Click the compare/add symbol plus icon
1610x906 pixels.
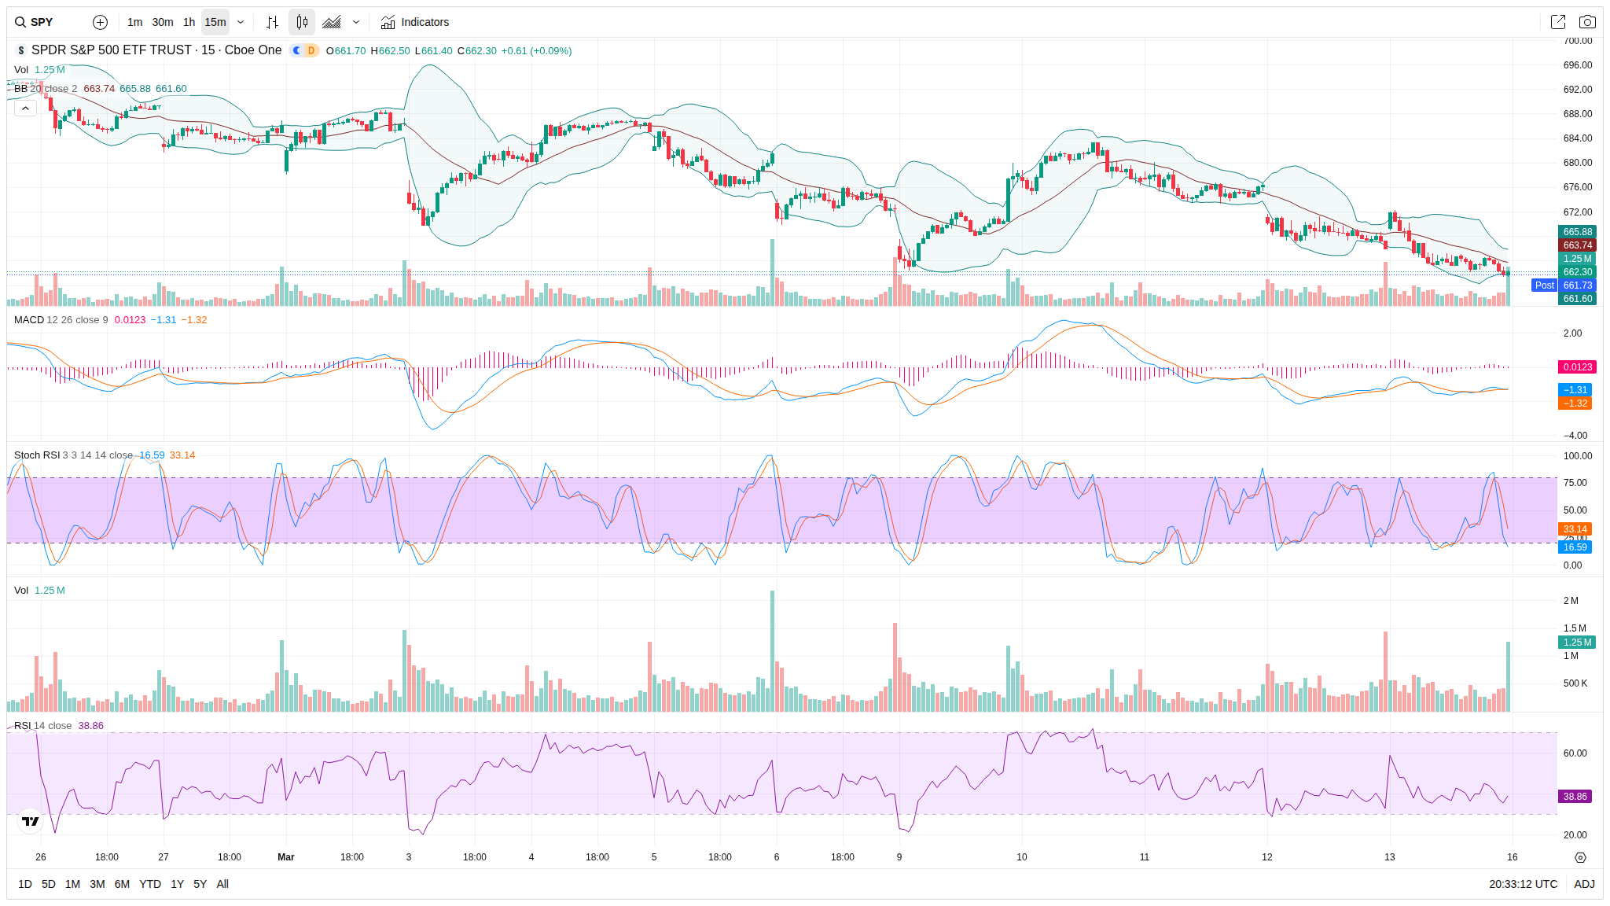[x=100, y=22]
